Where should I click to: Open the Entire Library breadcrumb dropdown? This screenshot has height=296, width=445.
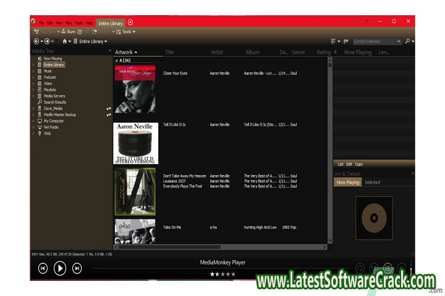[x=106, y=41]
